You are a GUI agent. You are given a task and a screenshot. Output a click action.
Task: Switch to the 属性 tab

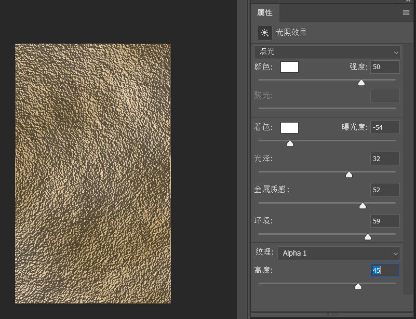coord(265,12)
